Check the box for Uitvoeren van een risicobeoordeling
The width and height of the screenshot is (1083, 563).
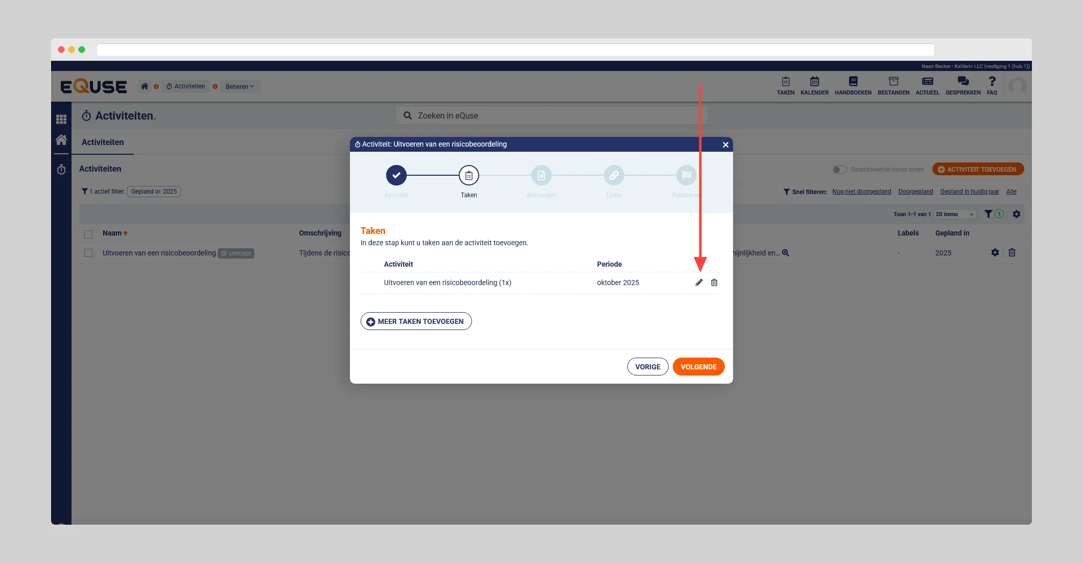88,253
